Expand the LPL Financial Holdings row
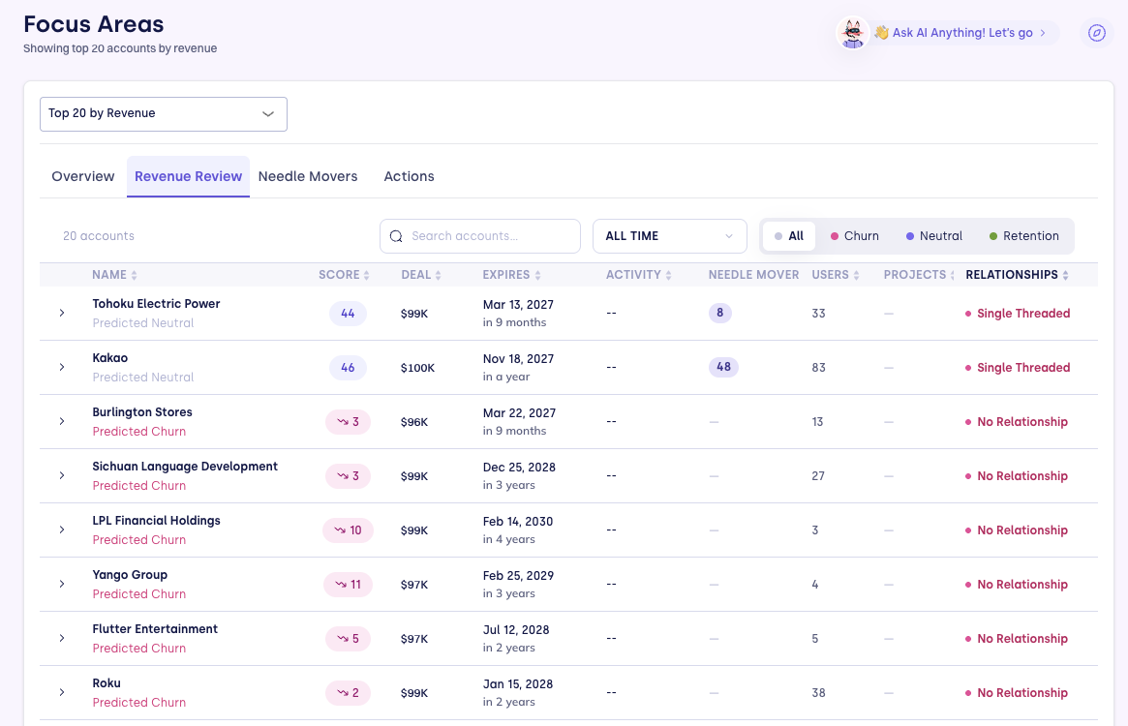Viewport: 1128px width, 726px height. point(62,529)
